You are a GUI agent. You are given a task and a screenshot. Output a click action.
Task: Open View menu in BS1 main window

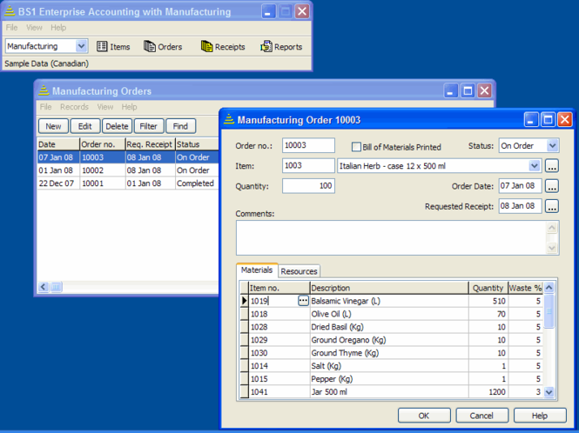[x=34, y=27]
